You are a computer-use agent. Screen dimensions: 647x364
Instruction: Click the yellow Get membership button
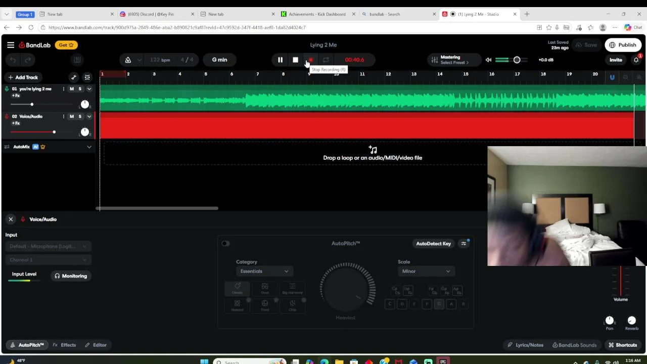pyautogui.click(x=66, y=45)
